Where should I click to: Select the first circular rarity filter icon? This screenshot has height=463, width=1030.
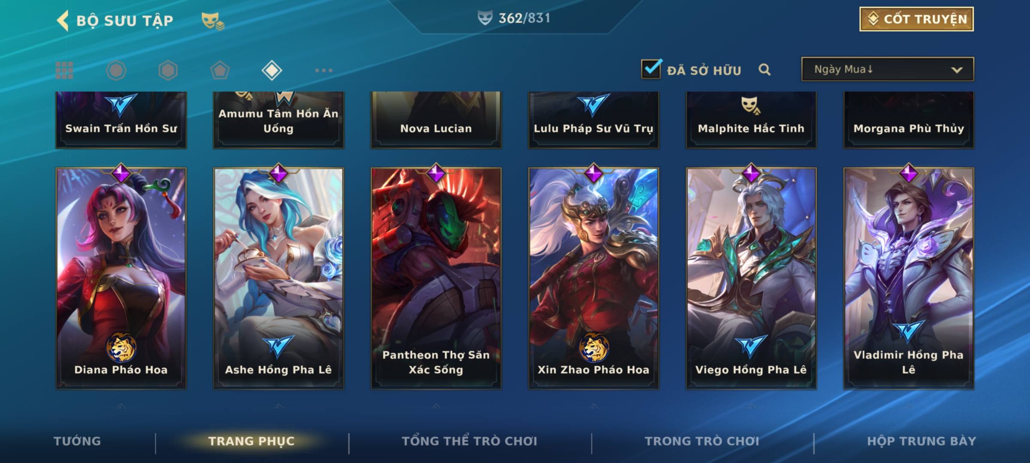116,70
